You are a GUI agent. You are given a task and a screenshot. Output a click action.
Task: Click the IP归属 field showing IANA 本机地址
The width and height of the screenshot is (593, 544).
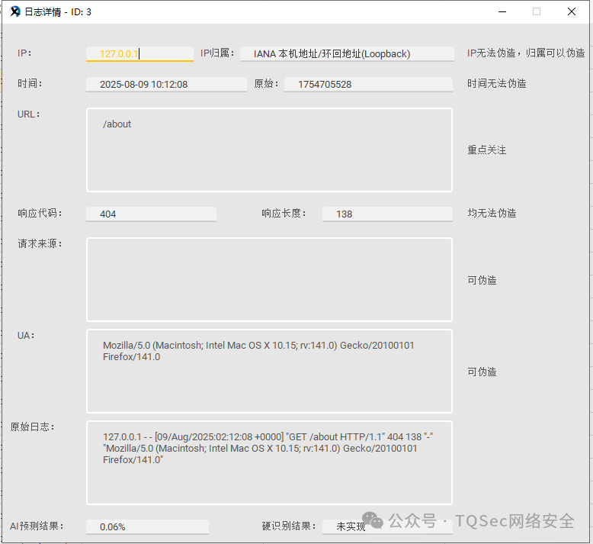[x=347, y=53]
